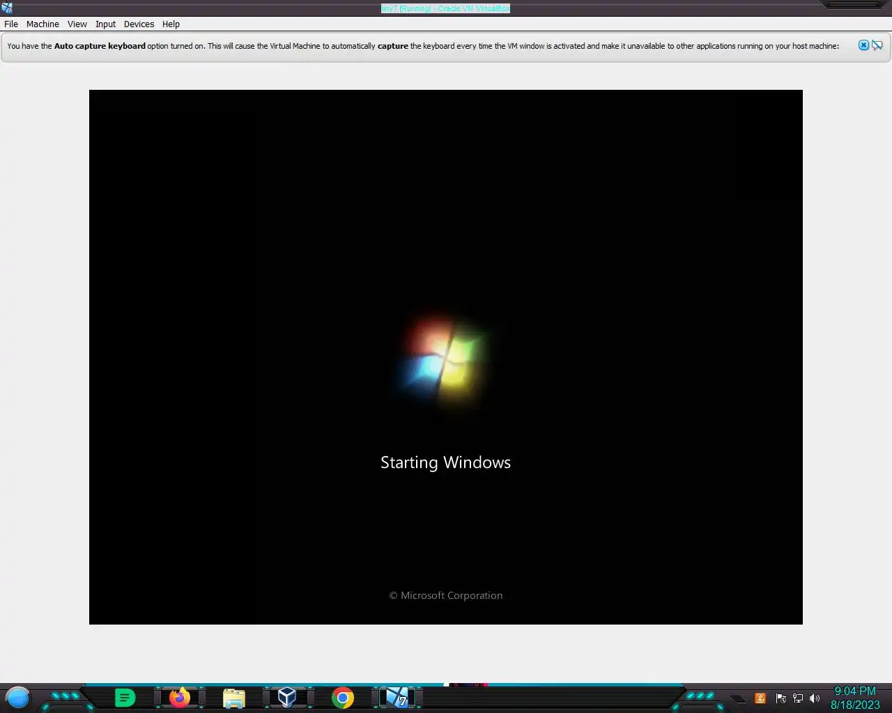Open the volume speaker icon
Viewport: 892px width, 713px height.
click(x=815, y=698)
